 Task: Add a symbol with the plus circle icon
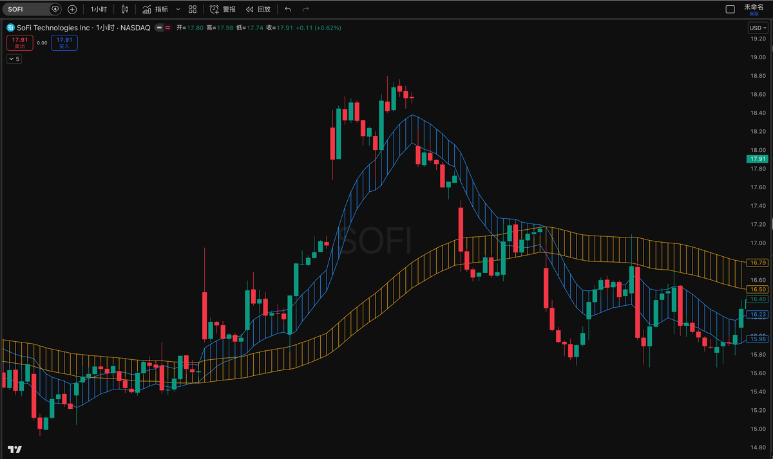pyautogui.click(x=72, y=10)
